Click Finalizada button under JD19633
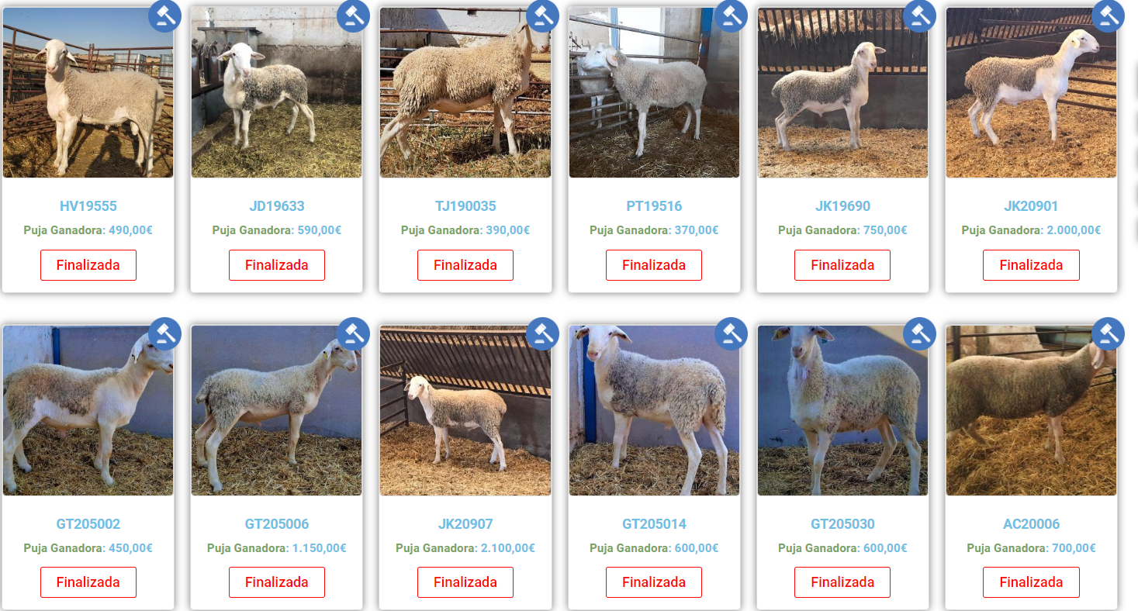The height and width of the screenshot is (611, 1138). (277, 265)
